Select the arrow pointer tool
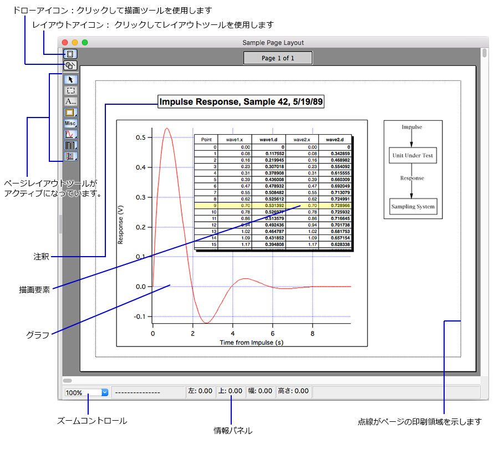The image size is (499, 449). click(x=70, y=80)
